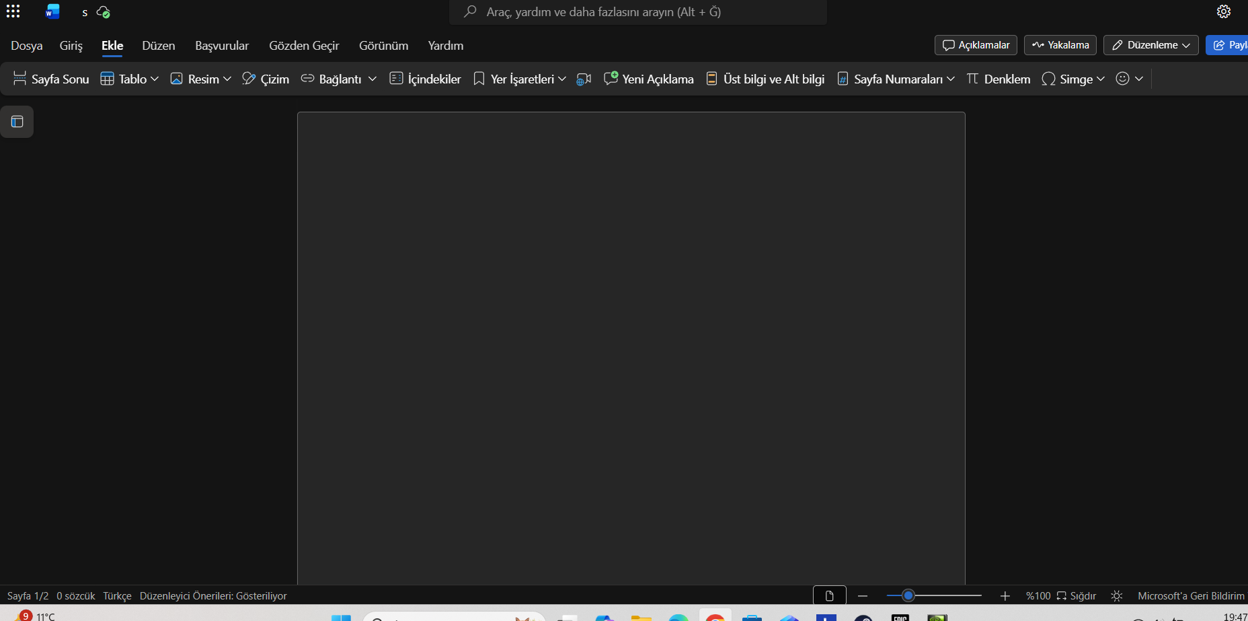
Task: Click the Düzenleyici Önerileri status entry
Action: point(213,596)
